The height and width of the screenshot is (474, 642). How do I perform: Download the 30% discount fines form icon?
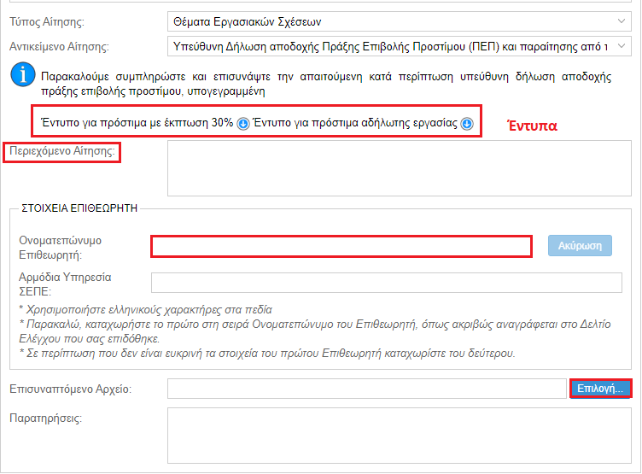point(243,123)
